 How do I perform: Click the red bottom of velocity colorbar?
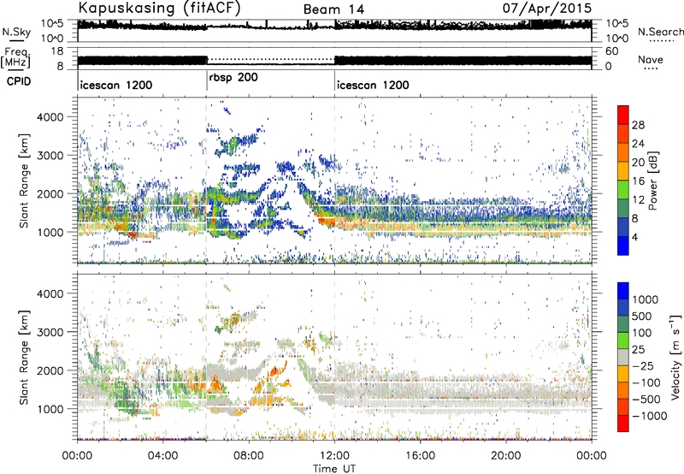point(623,424)
